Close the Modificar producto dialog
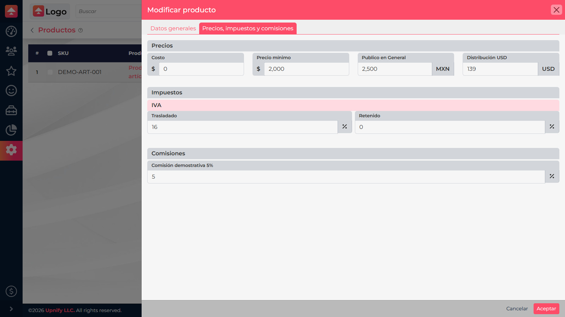 pyautogui.click(x=557, y=10)
